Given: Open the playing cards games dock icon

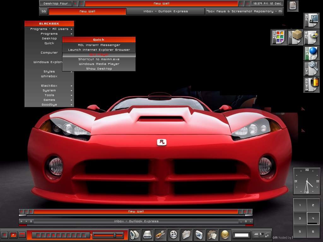Looking at the screenshot, I should 212,234.
